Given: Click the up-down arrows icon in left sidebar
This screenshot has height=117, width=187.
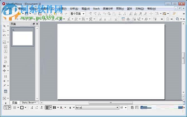Looking at the screenshot, I should [x=6, y=76].
